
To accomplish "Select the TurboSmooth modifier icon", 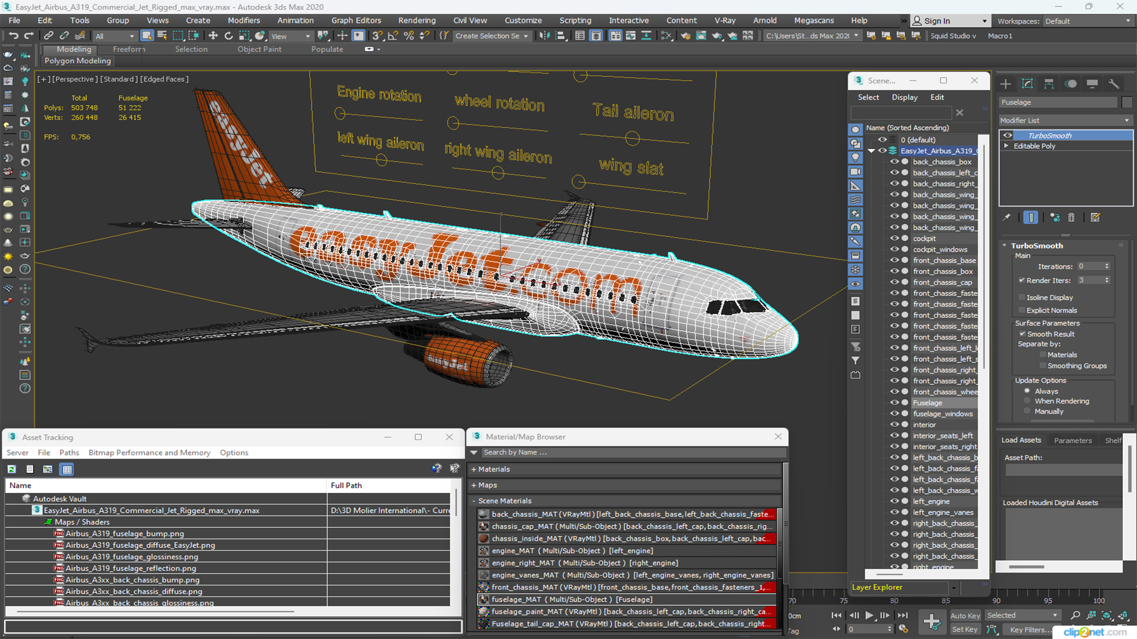I will coord(1008,135).
